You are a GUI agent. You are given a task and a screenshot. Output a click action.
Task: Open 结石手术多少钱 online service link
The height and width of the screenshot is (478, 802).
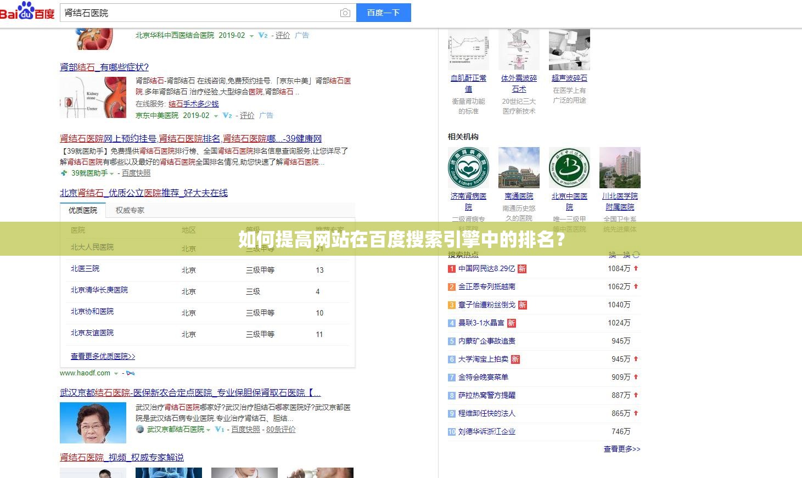pos(193,104)
